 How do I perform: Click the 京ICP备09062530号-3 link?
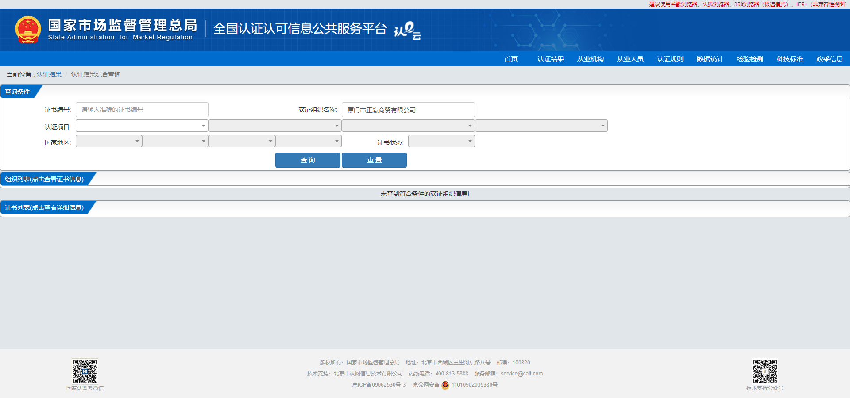(x=379, y=385)
